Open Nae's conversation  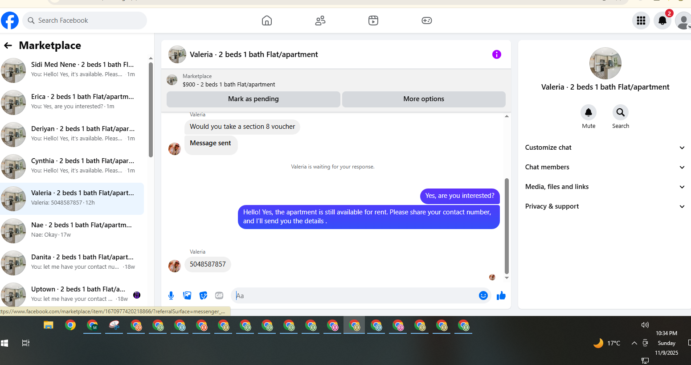click(72, 231)
